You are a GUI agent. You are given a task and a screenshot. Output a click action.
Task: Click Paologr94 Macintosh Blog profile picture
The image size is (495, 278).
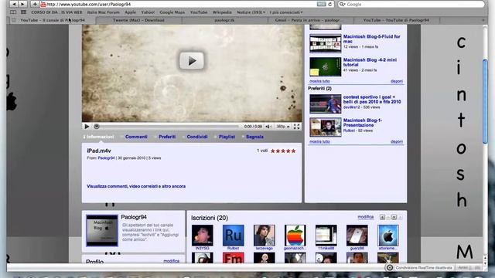(102, 230)
